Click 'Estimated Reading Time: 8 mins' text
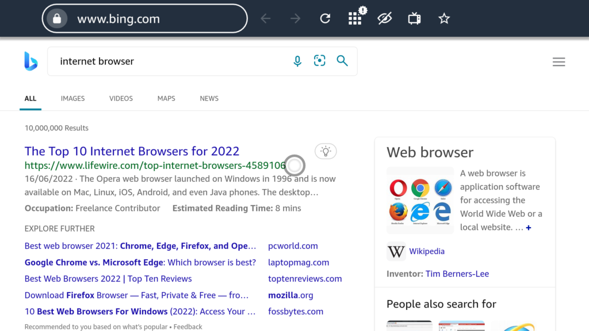Viewport: 589px width, 331px height. [236, 208]
